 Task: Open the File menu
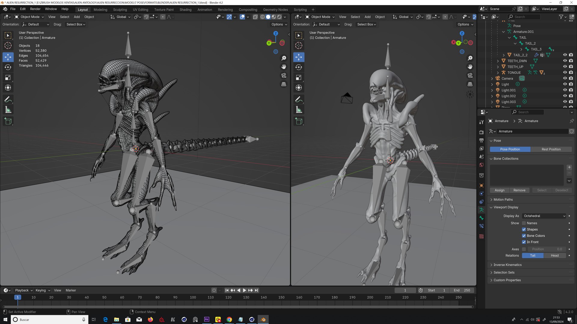13,9
